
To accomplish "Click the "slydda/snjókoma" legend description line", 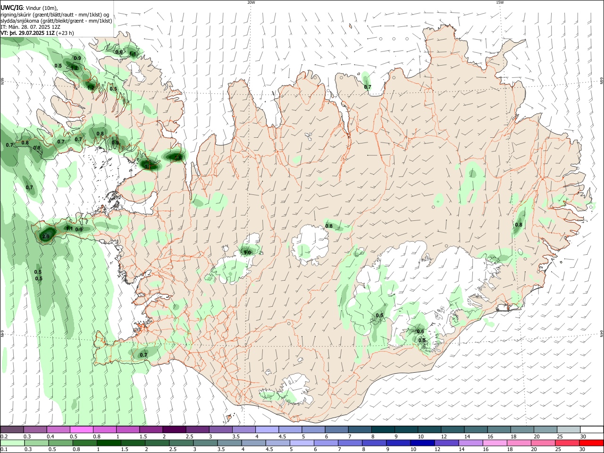I will click(x=56, y=21).
